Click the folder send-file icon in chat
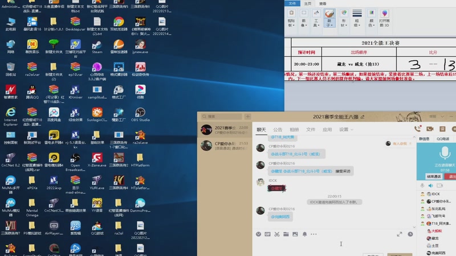 tap(286, 234)
